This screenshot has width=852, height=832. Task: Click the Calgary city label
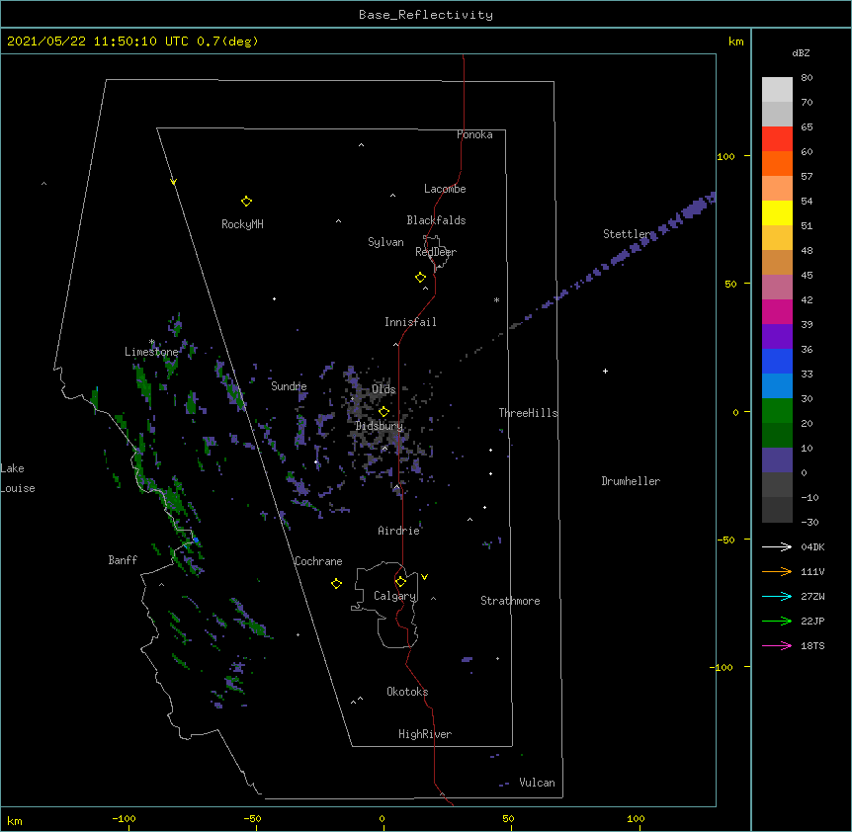point(394,596)
